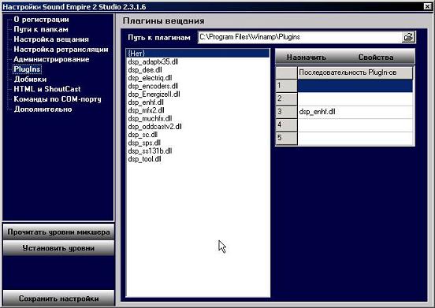Select sequence row 1 cell

click(355, 86)
